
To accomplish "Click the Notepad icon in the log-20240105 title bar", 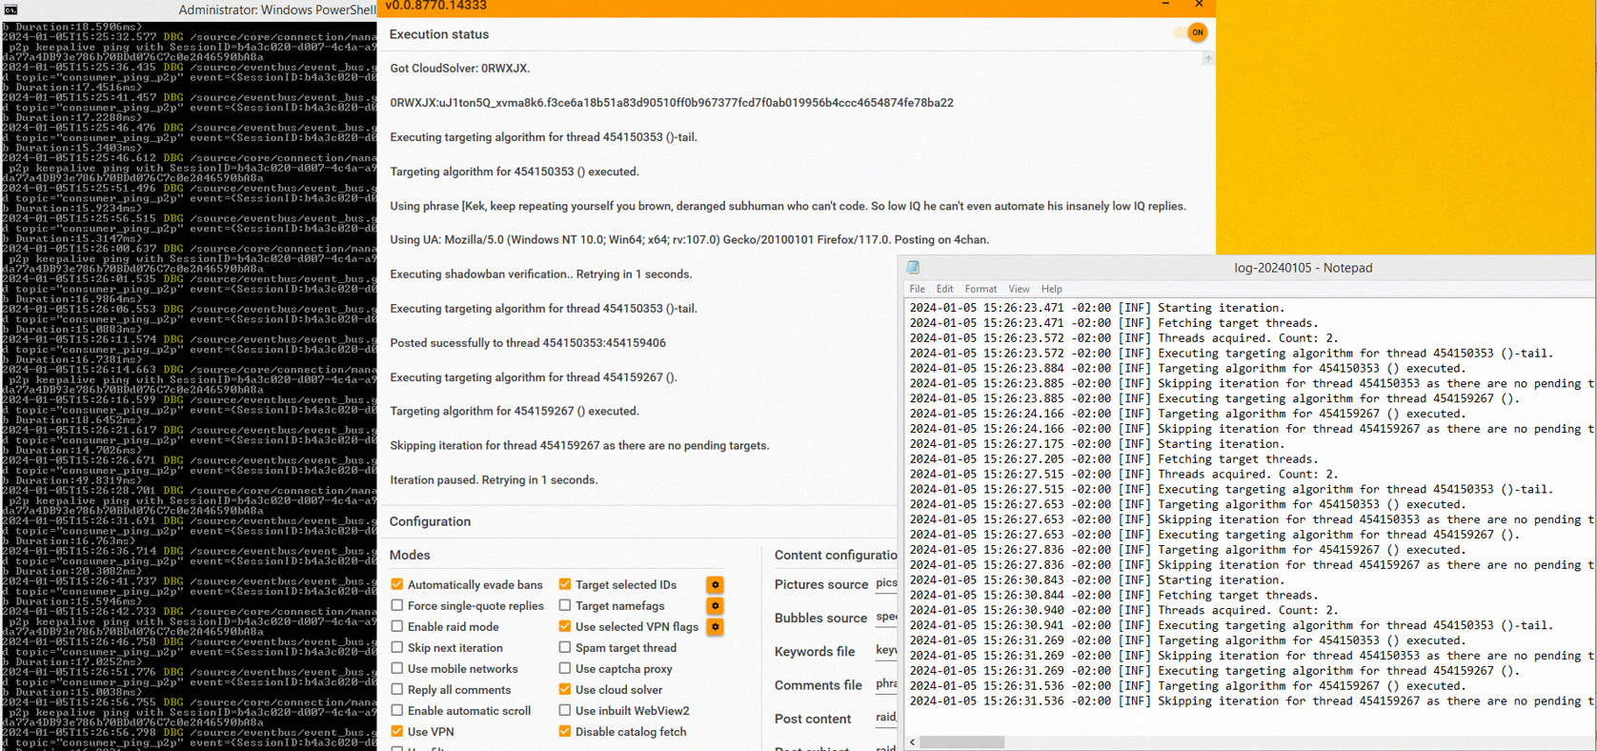I will click(913, 268).
